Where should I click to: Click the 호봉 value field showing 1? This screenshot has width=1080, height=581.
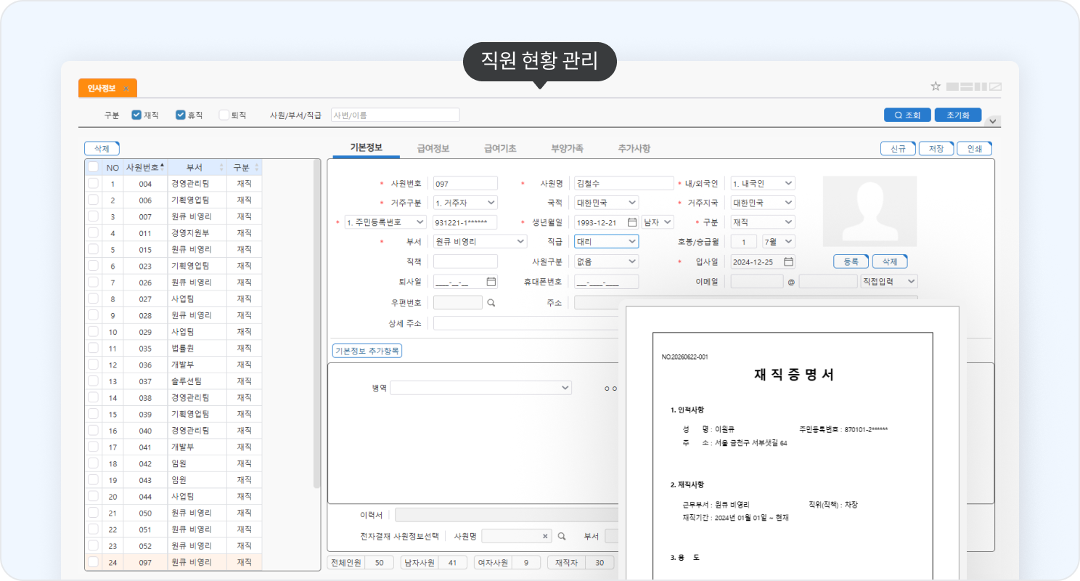(x=743, y=242)
